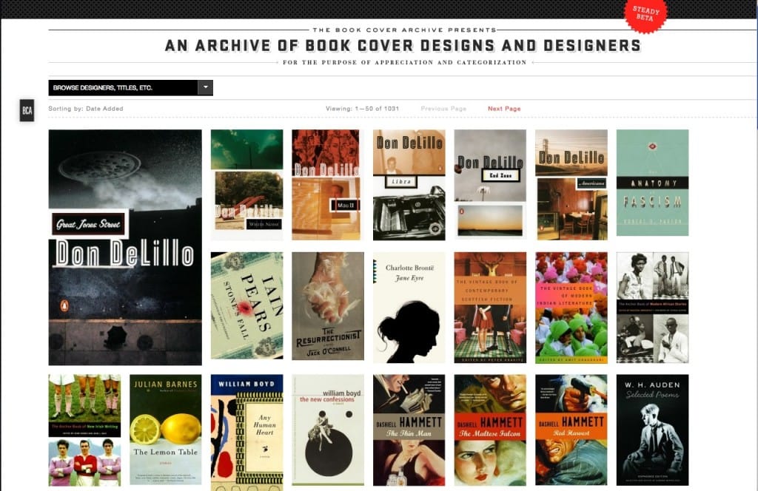Viewport: 758px width, 491px height.
Task: Open the Don DeLillo Americana cover
Action: pos(571,185)
